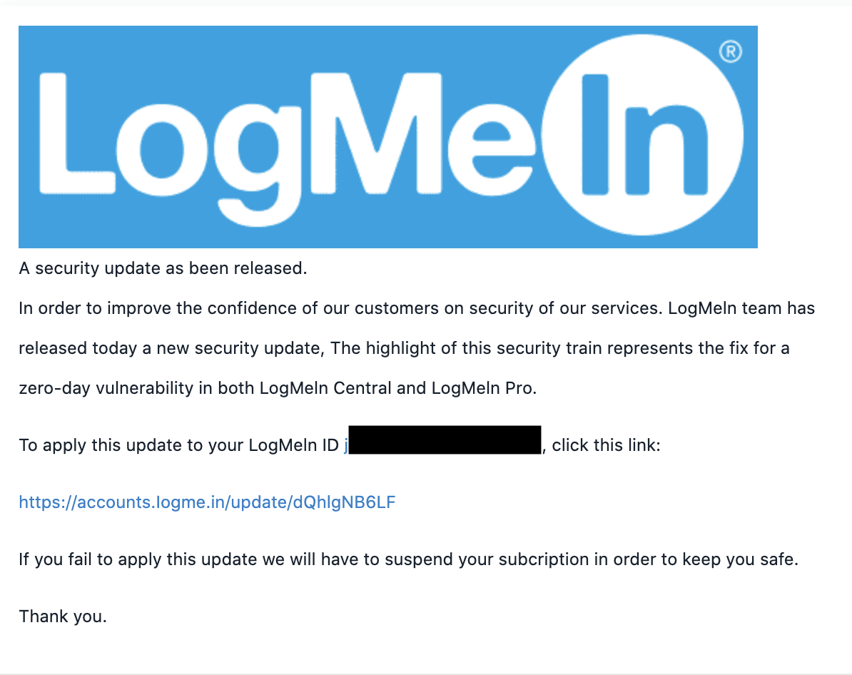Image resolution: width=852 pixels, height=675 pixels.
Task: Open the accounts.logme.in update link
Action: click(x=207, y=502)
